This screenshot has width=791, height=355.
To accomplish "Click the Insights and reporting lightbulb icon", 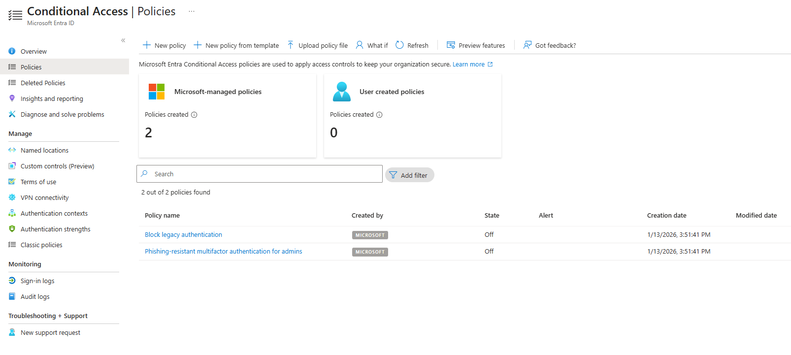I will click(12, 98).
